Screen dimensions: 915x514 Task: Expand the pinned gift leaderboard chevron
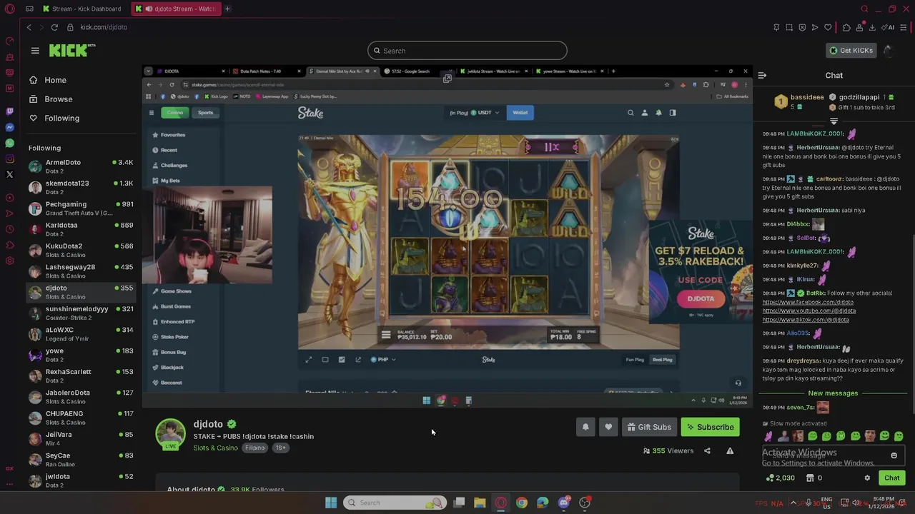coord(834,121)
